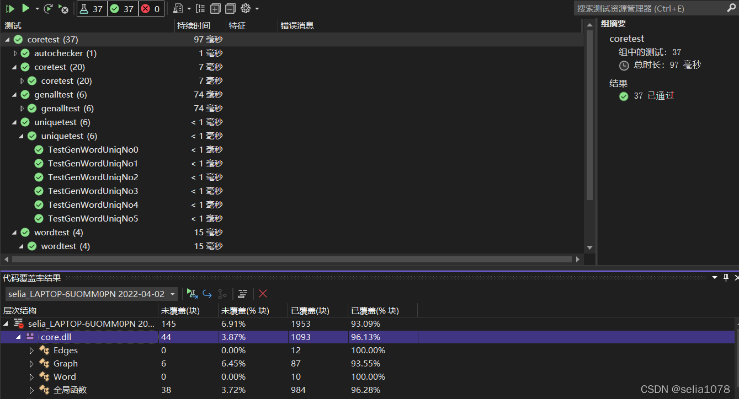The height and width of the screenshot is (399, 739).
Task: Run all tests in view
Action: (10, 8)
